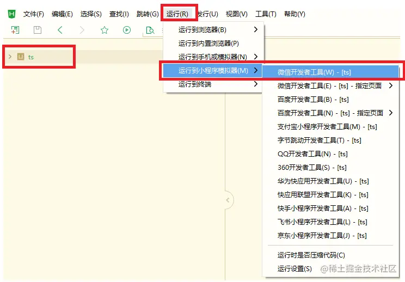
Task: Select 支付宝小程序开发者工具(M)
Action: 330,126
